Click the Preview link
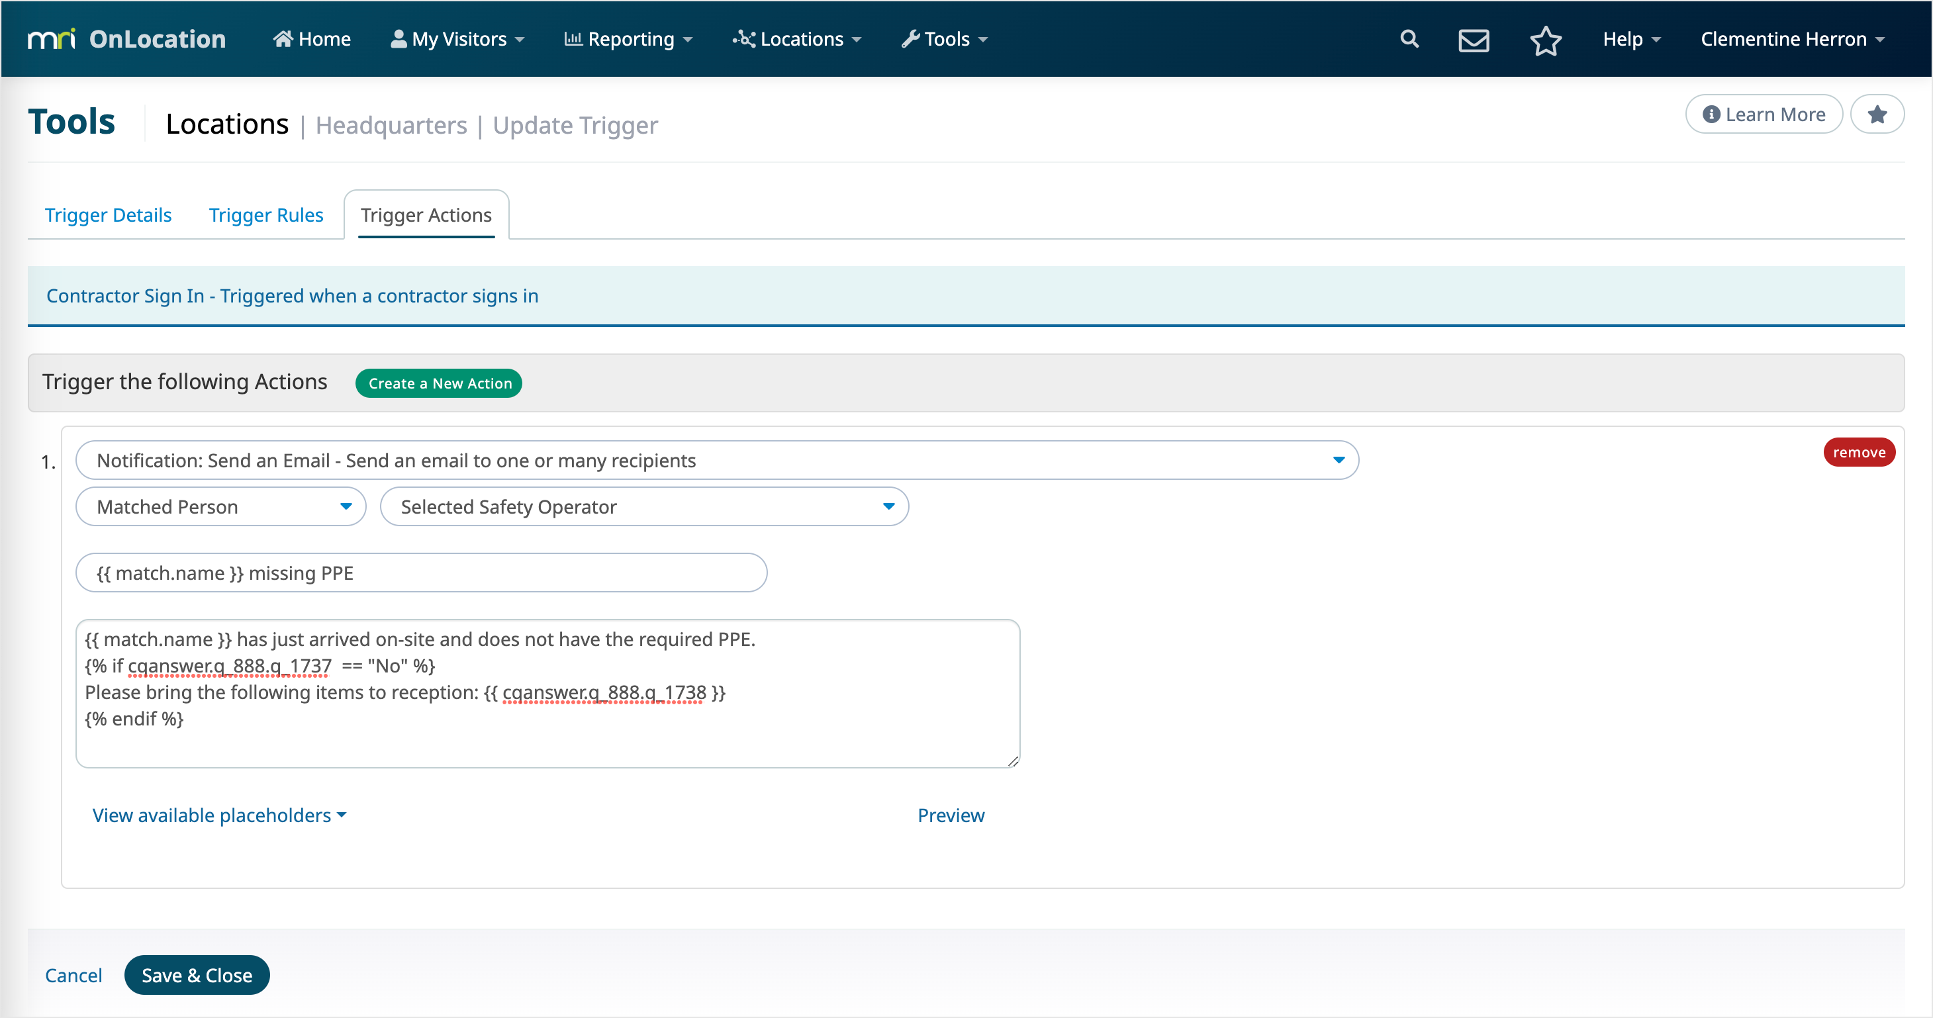1933x1018 pixels. click(951, 815)
